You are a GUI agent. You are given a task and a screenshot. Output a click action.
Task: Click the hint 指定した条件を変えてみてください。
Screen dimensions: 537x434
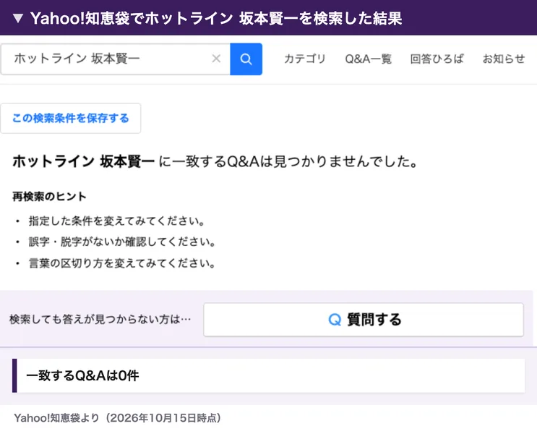point(116,221)
